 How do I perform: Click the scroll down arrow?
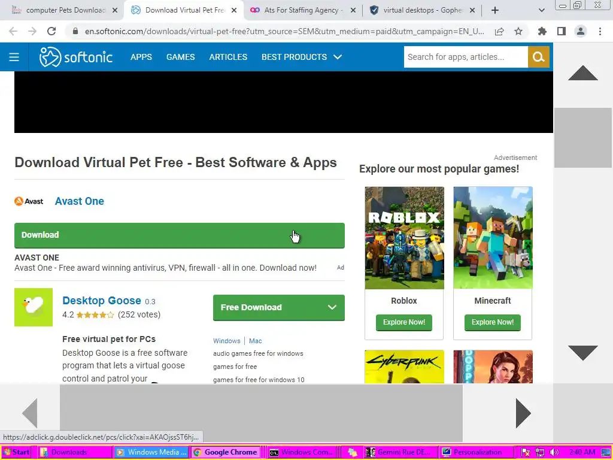point(583,353)
